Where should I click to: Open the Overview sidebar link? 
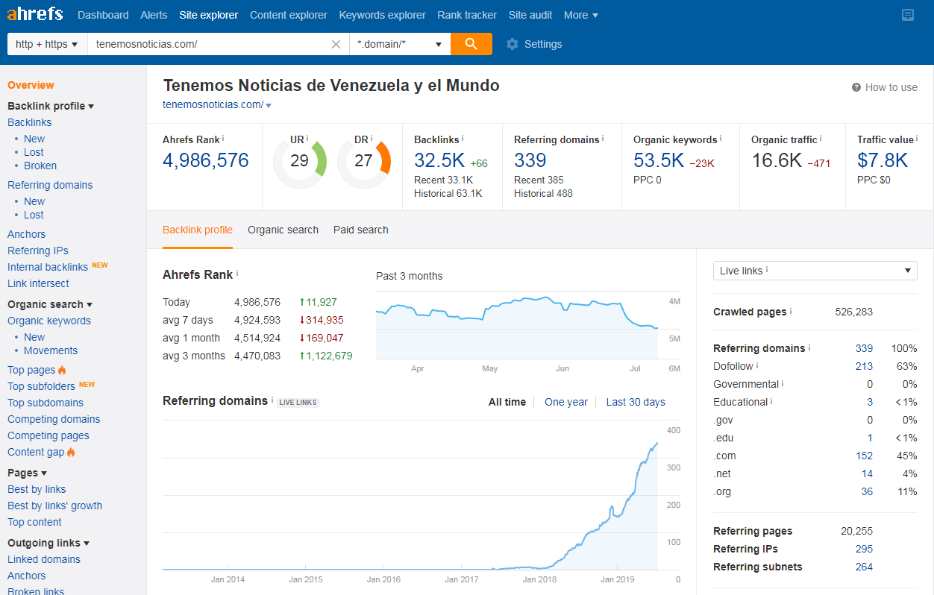31,85
